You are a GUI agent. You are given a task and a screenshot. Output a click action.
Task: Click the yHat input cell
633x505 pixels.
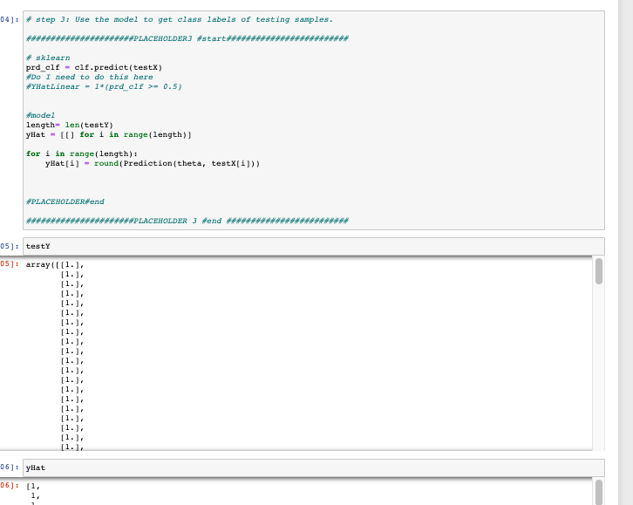tap(314, 467)
